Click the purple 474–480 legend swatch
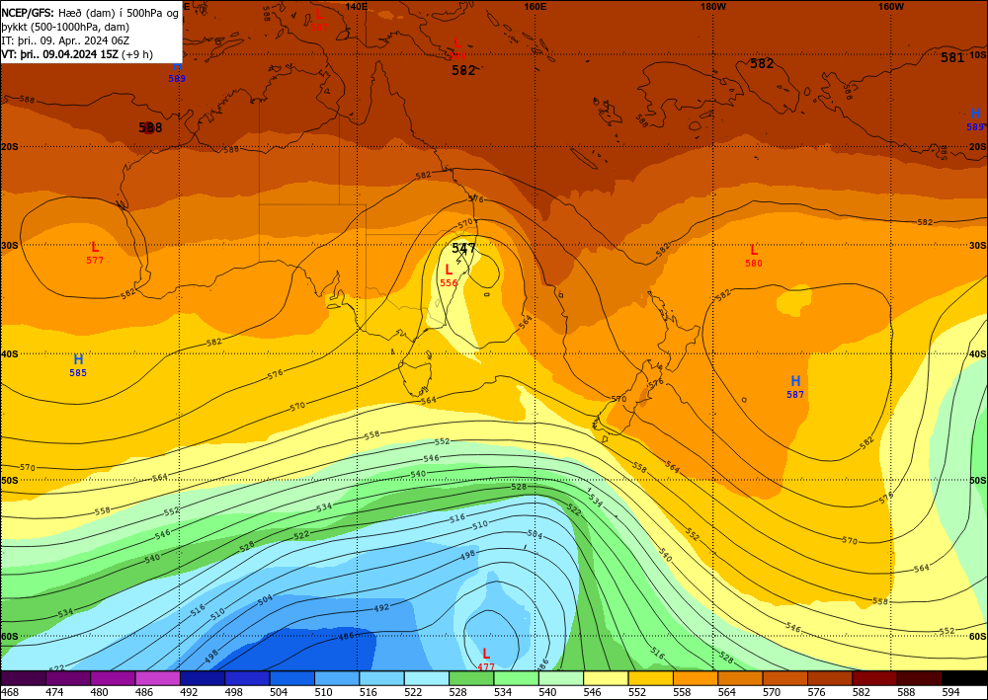The image size is (988, 700). coord(68,678)
